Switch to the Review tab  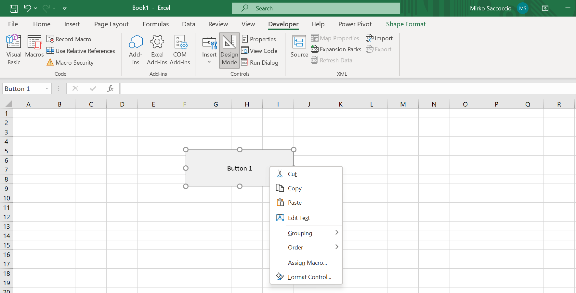pos(218,24)
